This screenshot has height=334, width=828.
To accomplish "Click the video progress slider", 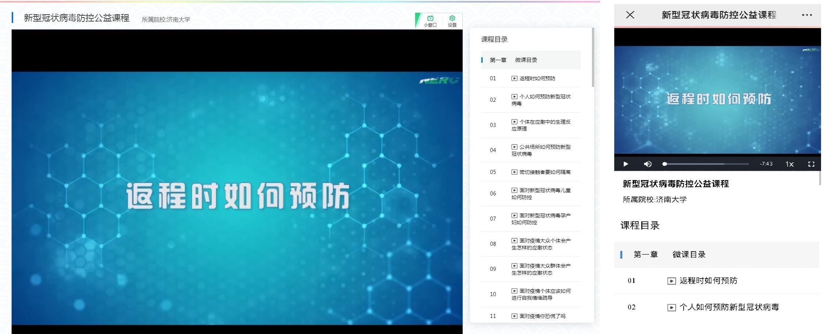I will pos(706,164).
